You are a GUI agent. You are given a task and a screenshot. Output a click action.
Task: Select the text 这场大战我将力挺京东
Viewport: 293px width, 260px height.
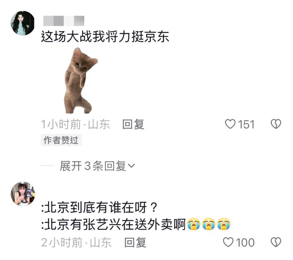[105, 36]
